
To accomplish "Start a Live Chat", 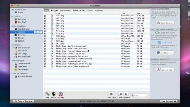I will coord(165,53).
